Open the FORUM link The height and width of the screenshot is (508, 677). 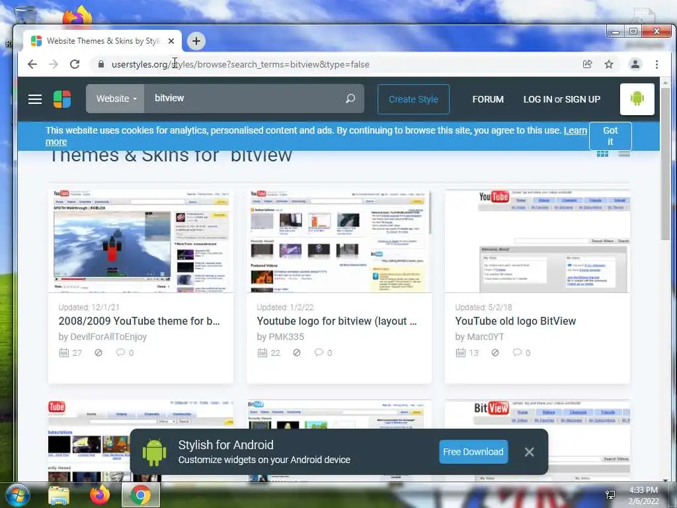point(488,99)
